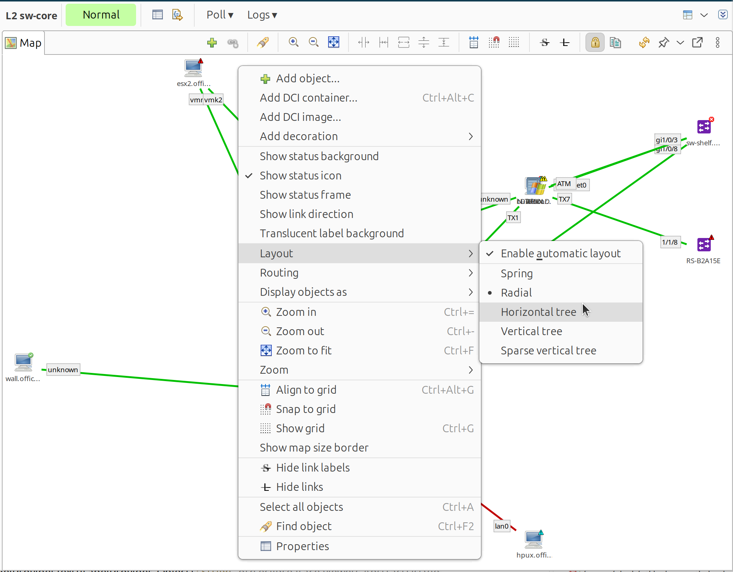Click the refresh arrows toolbar icon
The height and width of the screenshot is (572, 733).
(x=644, y=42)
